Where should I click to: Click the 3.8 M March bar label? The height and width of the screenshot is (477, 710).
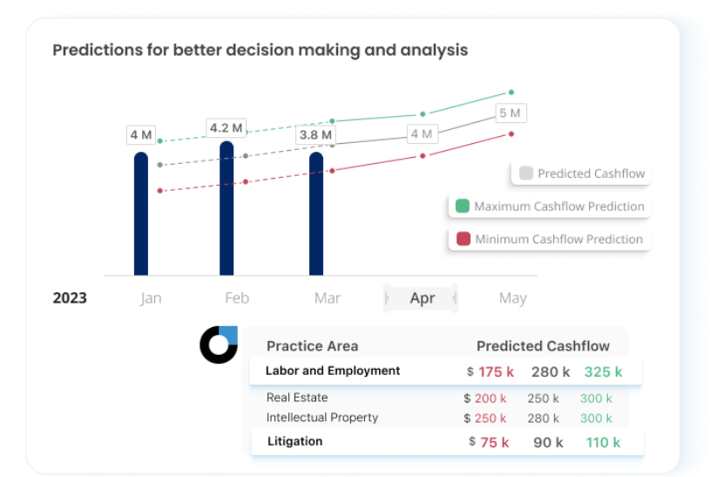[315, 135]
